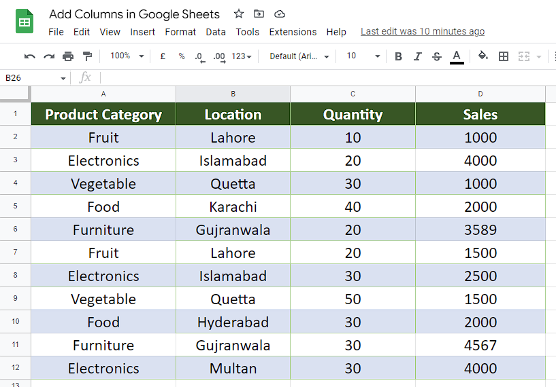Image resolution: width=556 pixels, height=387 pixels.
Task: Click the Merge cells icon
Action: [x=524, y=56]
